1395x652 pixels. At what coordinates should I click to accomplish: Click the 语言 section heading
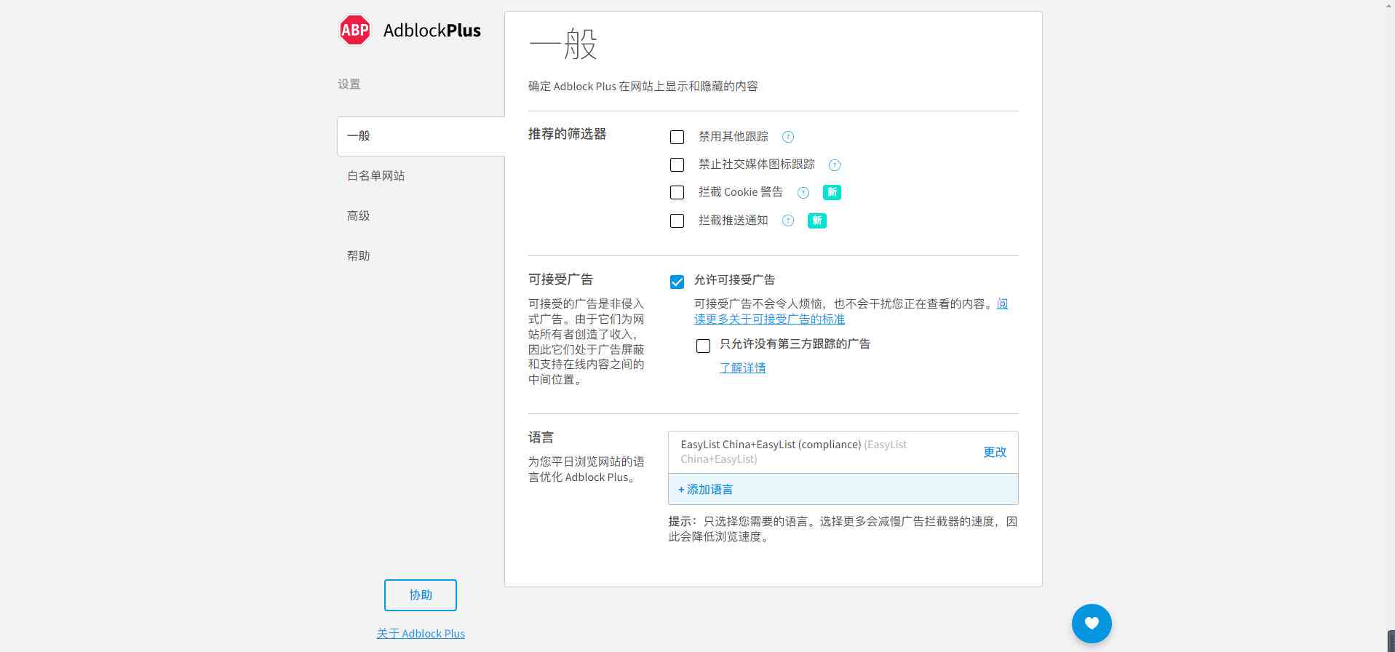tap(541, 437)
